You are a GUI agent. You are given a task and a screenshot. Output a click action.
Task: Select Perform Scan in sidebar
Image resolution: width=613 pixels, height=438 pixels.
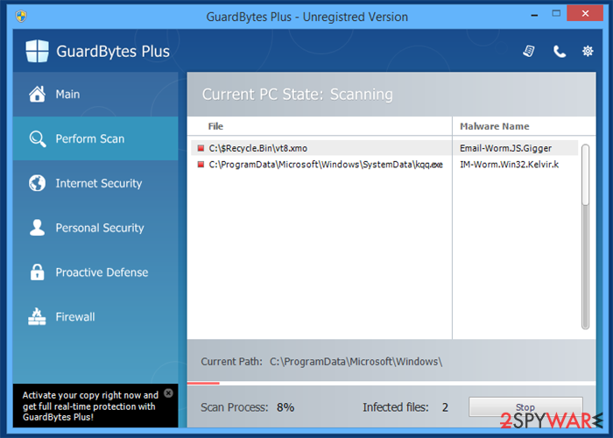(95, 138)
